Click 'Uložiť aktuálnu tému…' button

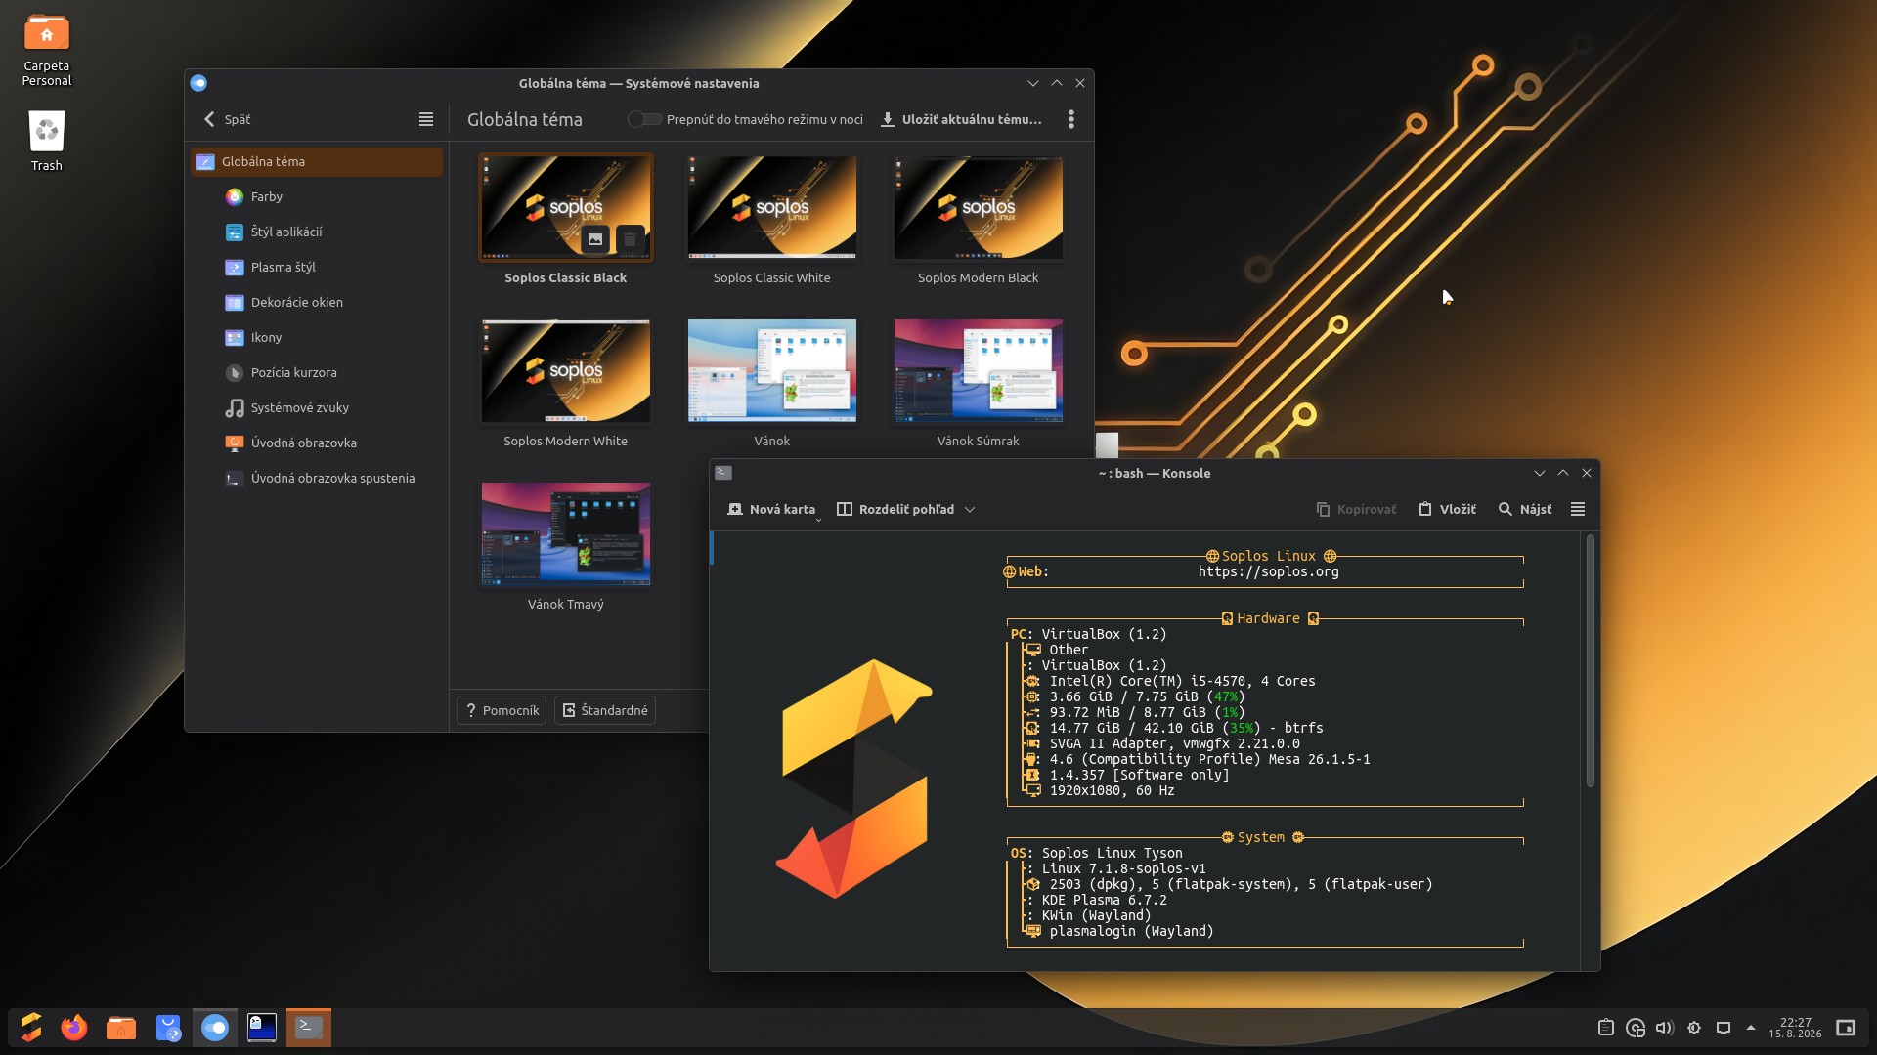pyautogui.click(x=962, y=119)
